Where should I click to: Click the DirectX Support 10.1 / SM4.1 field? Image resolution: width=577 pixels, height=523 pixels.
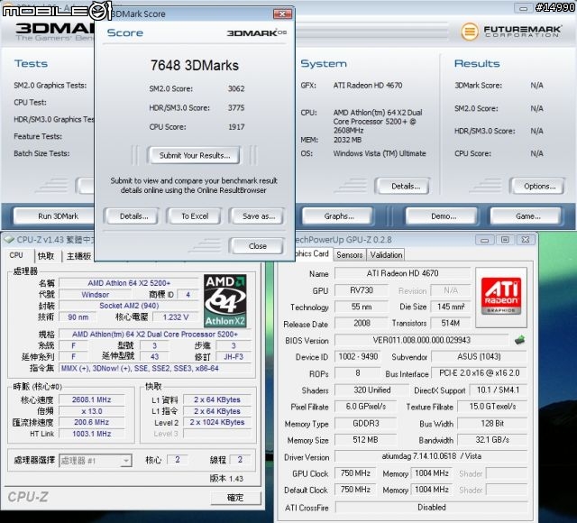click(498, 390)
